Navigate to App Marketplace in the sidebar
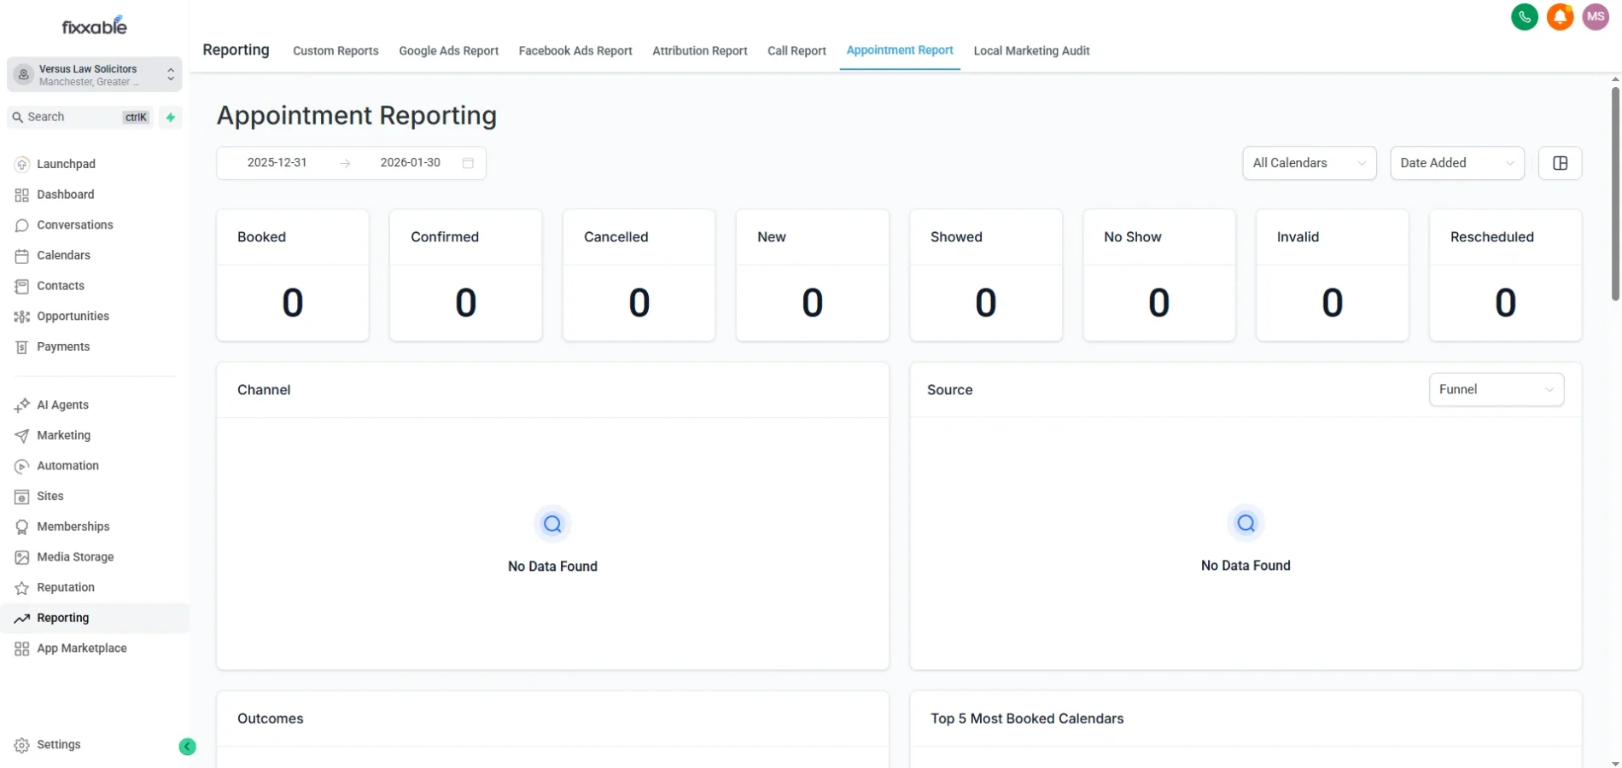Viewport: 1622px width, 768px height. click(81, 648)
